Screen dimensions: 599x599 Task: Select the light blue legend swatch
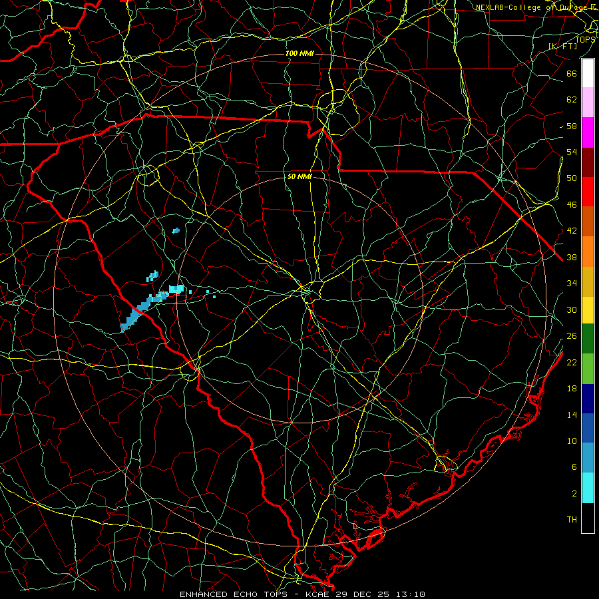point(588,458)
